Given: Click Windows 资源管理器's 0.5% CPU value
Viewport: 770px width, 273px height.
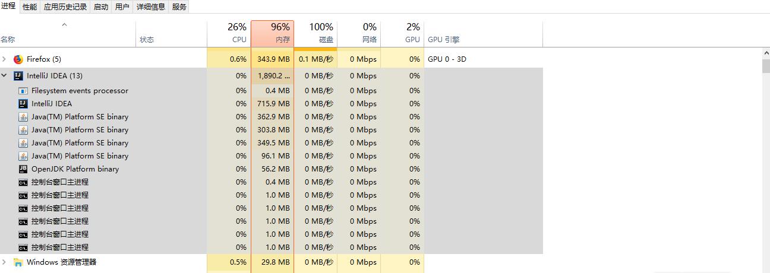Looking at the screenshot, I should click(238, 262).
